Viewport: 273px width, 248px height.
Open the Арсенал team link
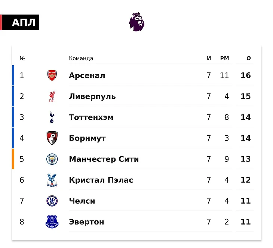87,75
